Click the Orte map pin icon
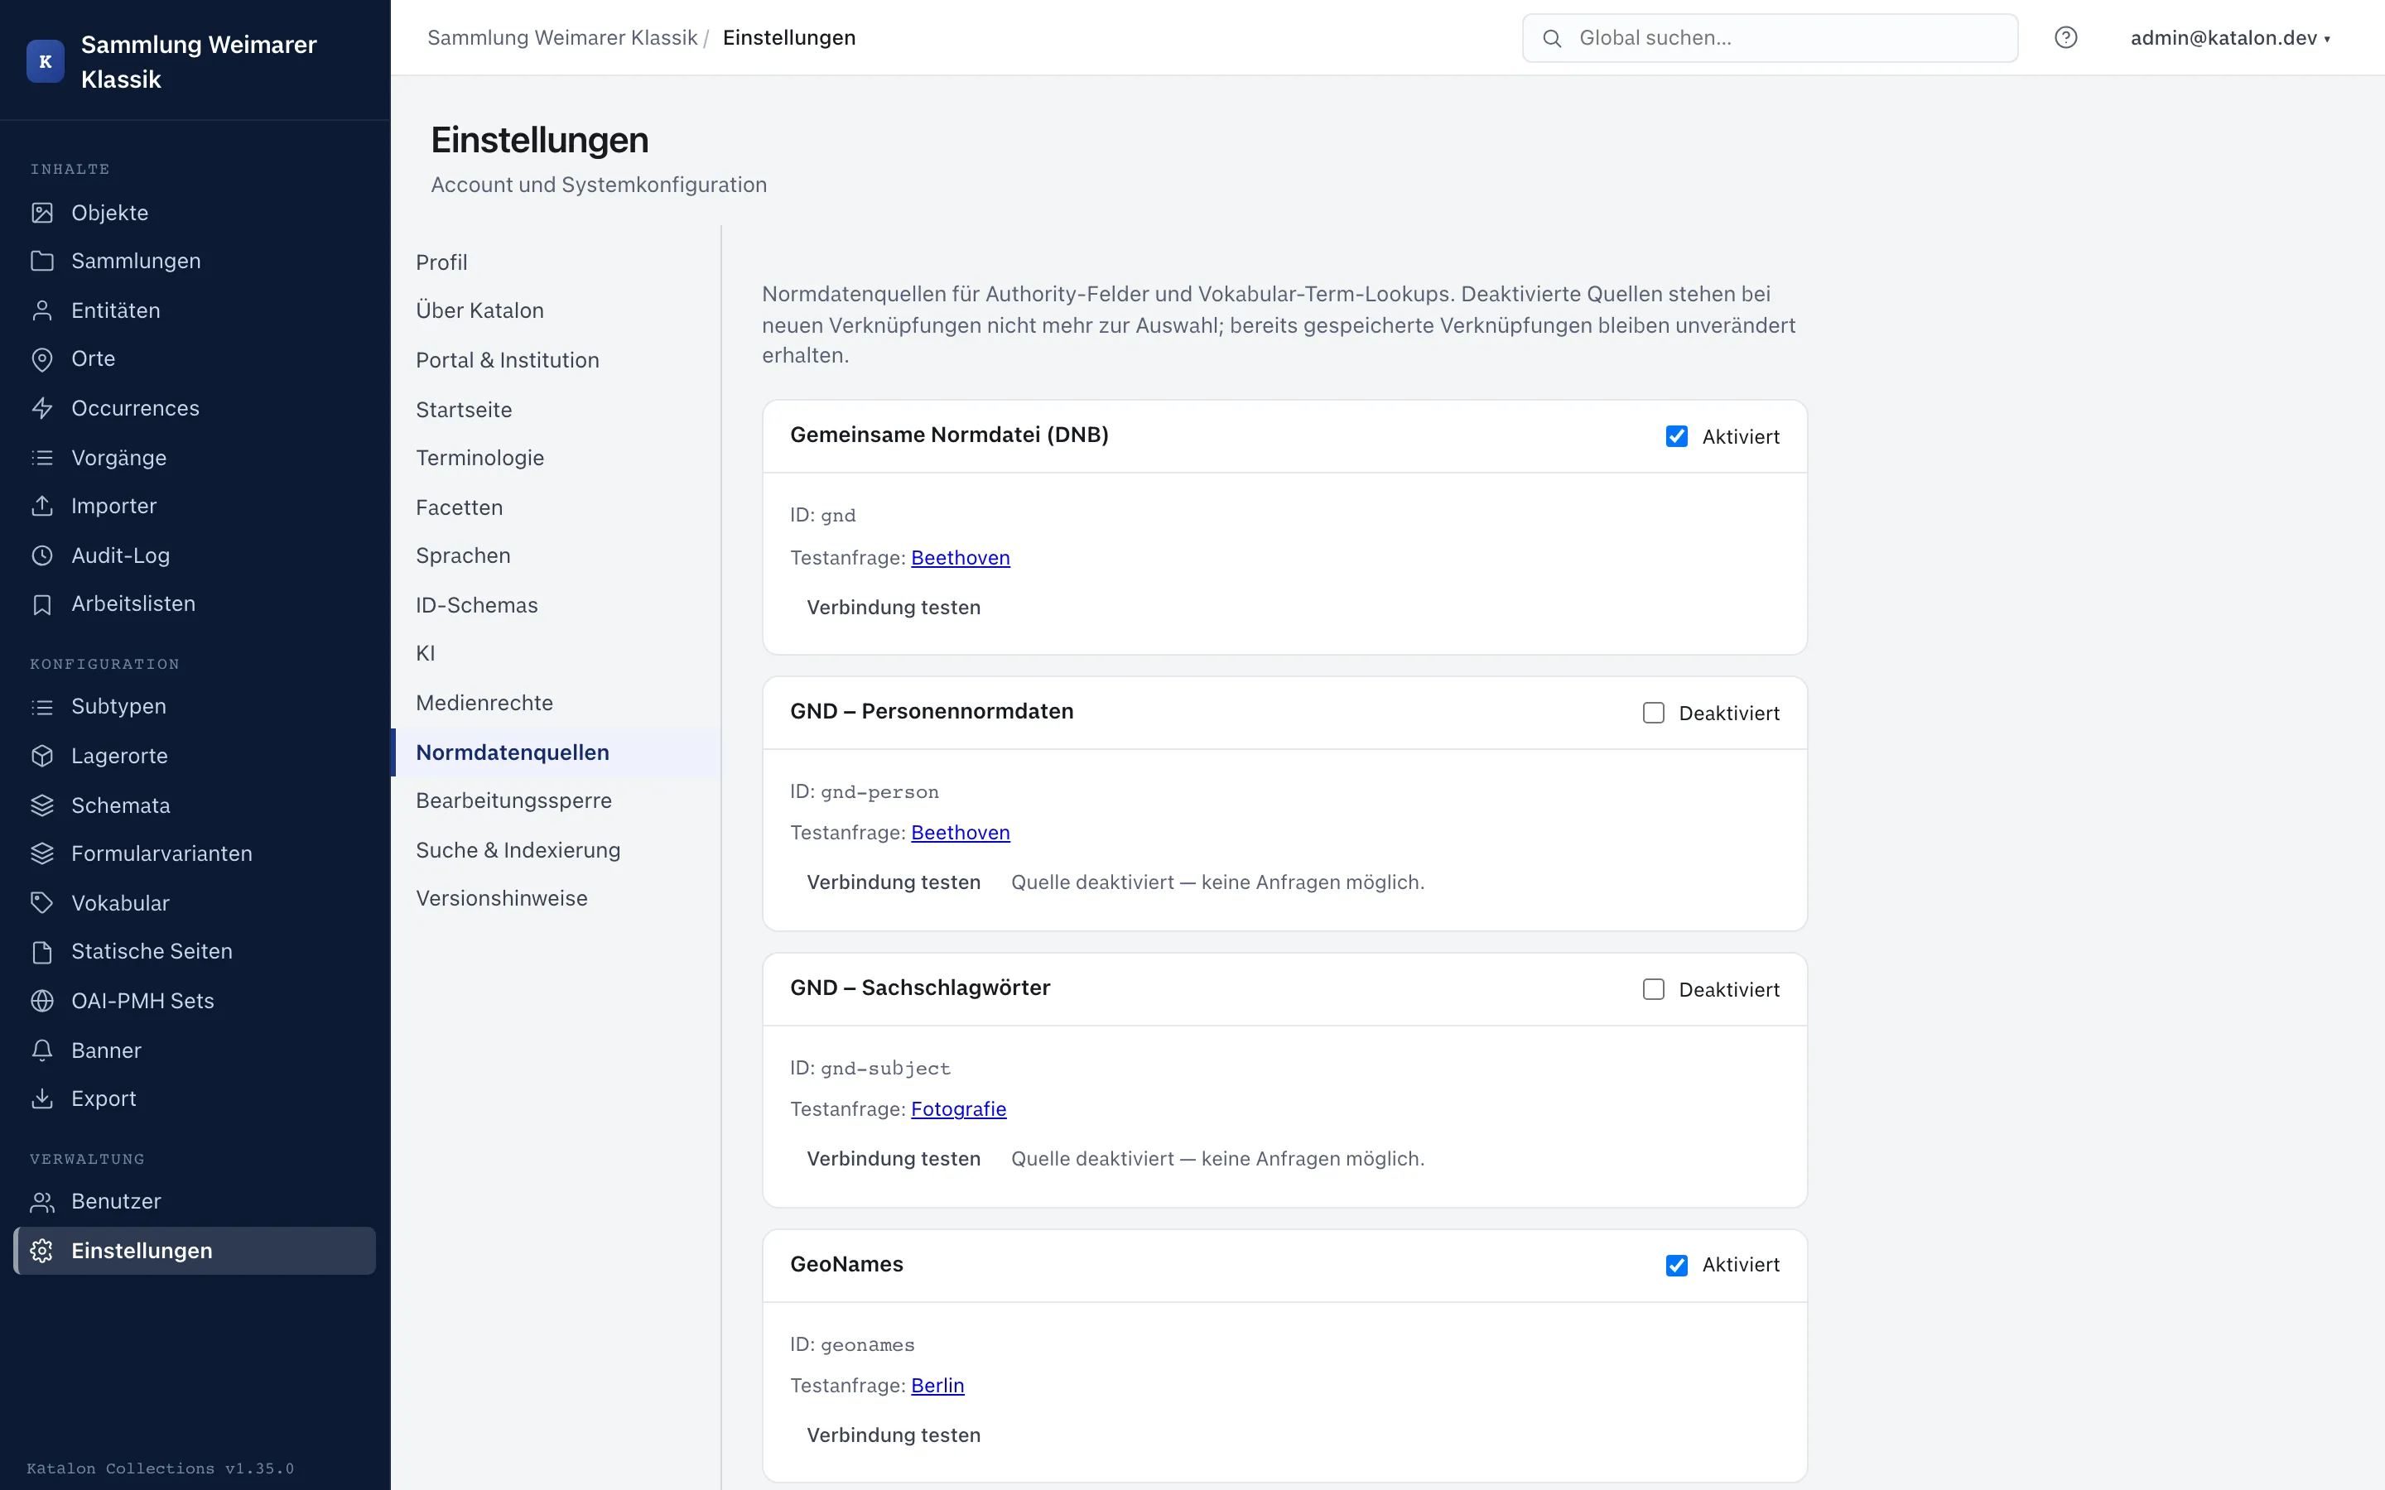The height and width of the screenshot is (1490, 2385). coord(42,360)
